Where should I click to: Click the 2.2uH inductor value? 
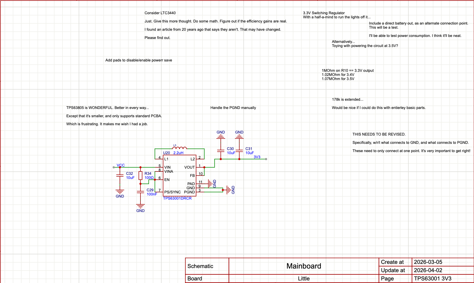178,153
